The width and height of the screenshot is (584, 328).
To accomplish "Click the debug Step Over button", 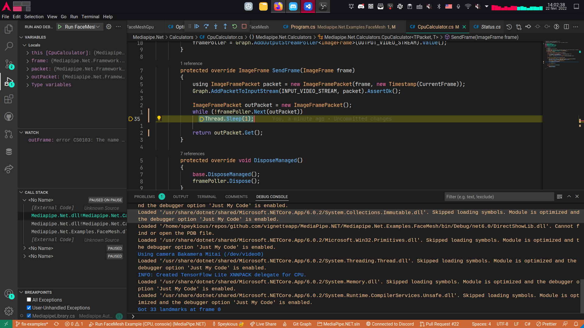I will 206,26.
